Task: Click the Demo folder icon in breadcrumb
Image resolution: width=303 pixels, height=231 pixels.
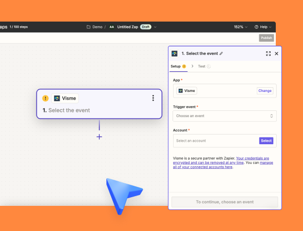Action: (88, 27)
